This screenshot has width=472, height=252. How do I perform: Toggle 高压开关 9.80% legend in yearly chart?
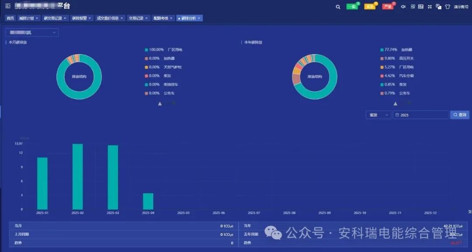(x=397, y=59)
